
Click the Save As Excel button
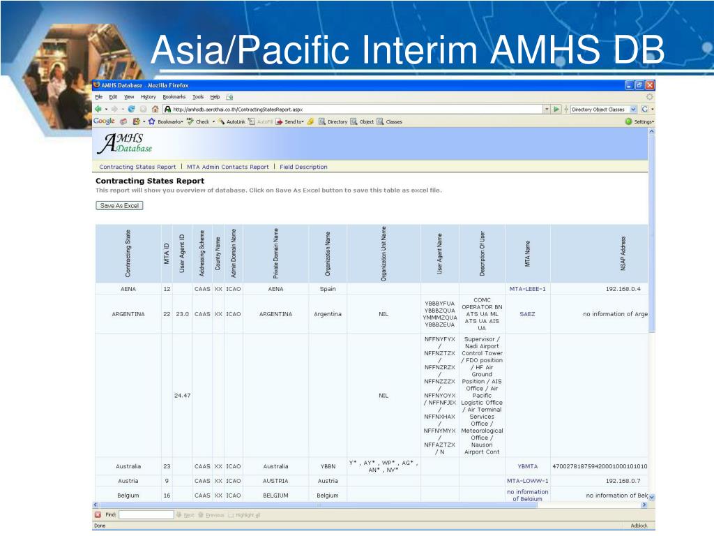click(119, 206)
